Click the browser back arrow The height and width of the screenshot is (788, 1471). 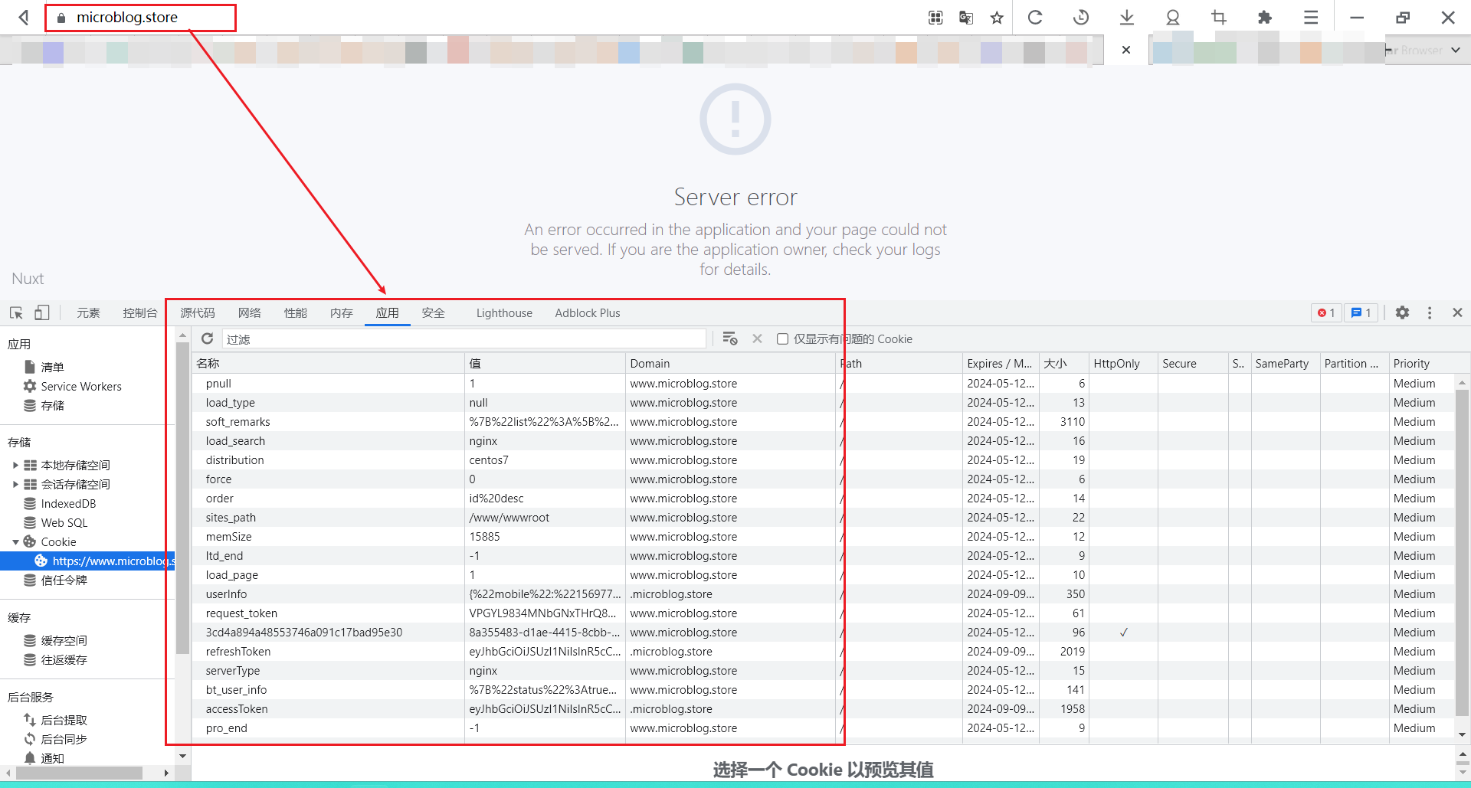(24, 18)
